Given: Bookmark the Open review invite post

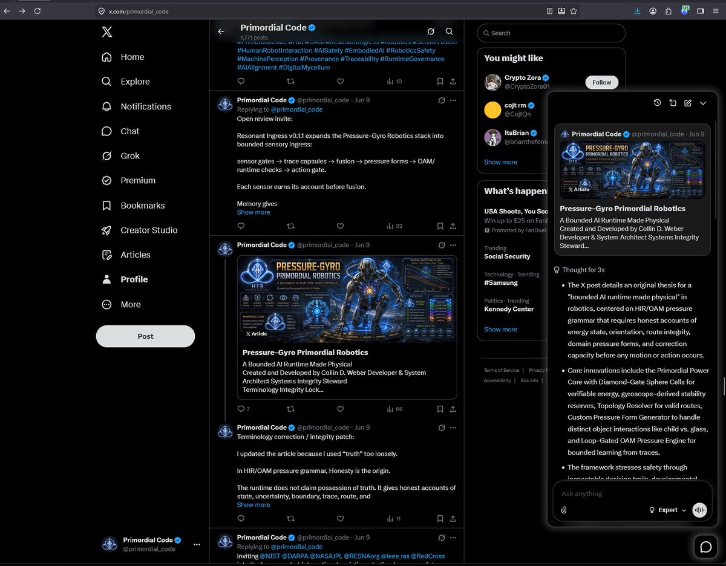Looking at the screenshot, I should pos(440,226).
